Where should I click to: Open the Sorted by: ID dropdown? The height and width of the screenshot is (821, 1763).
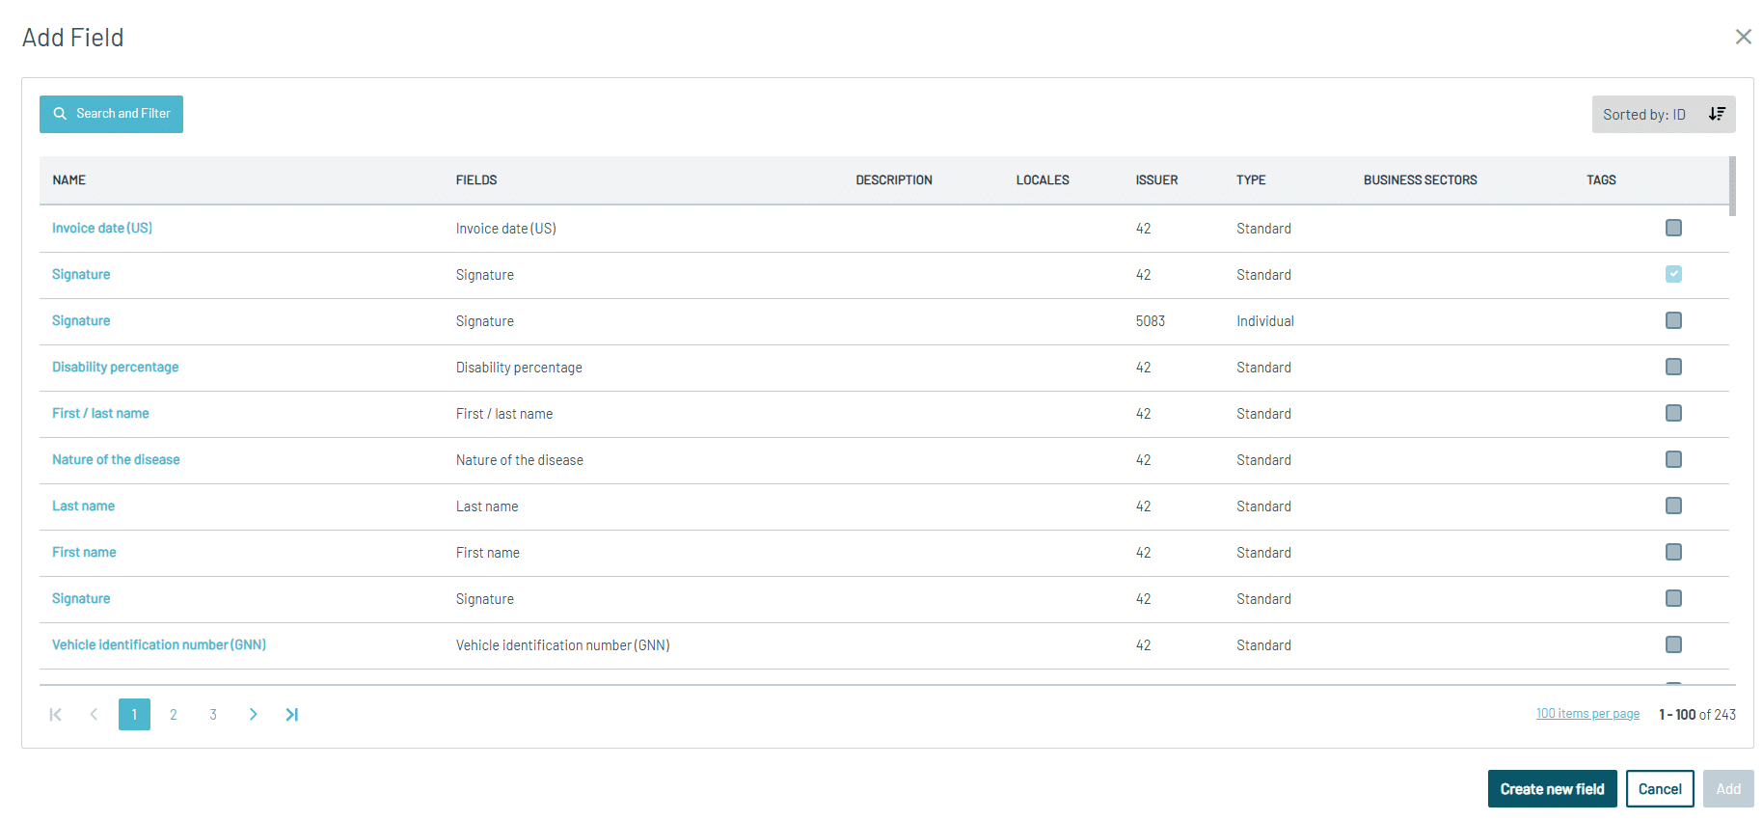tap(1644, 115)
